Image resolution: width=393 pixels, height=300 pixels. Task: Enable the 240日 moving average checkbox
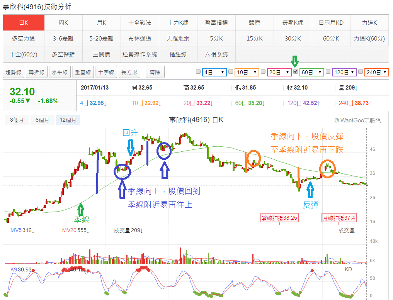pyautogui.click(x=361, y=72)
